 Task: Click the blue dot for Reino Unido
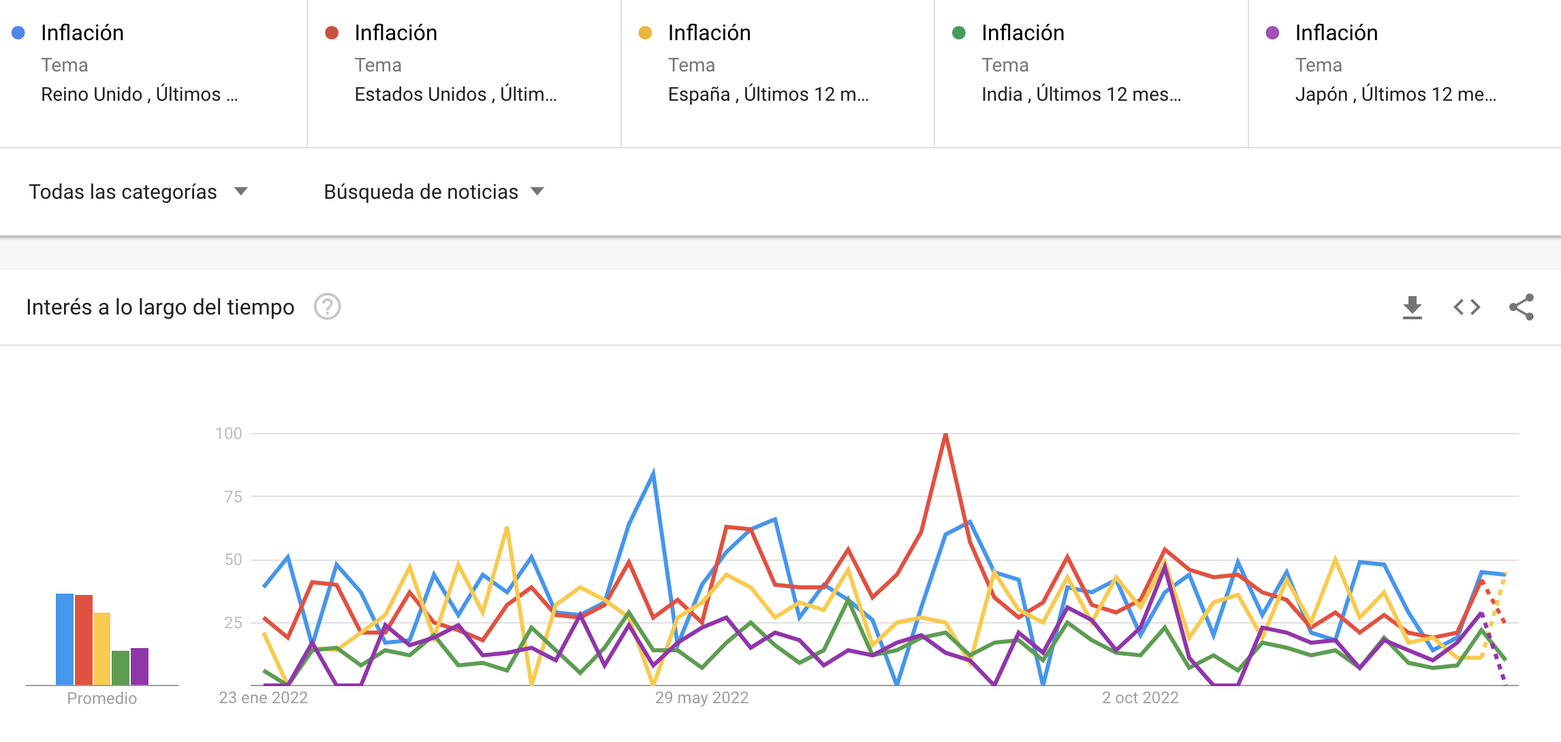(x=18, y=33)
